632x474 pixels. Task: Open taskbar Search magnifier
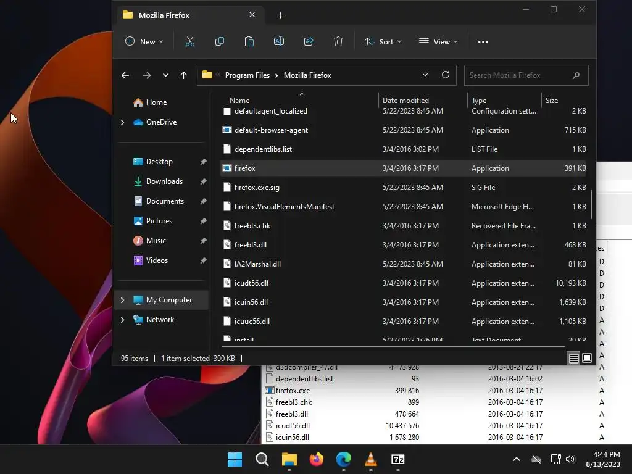tap(262, 459)
